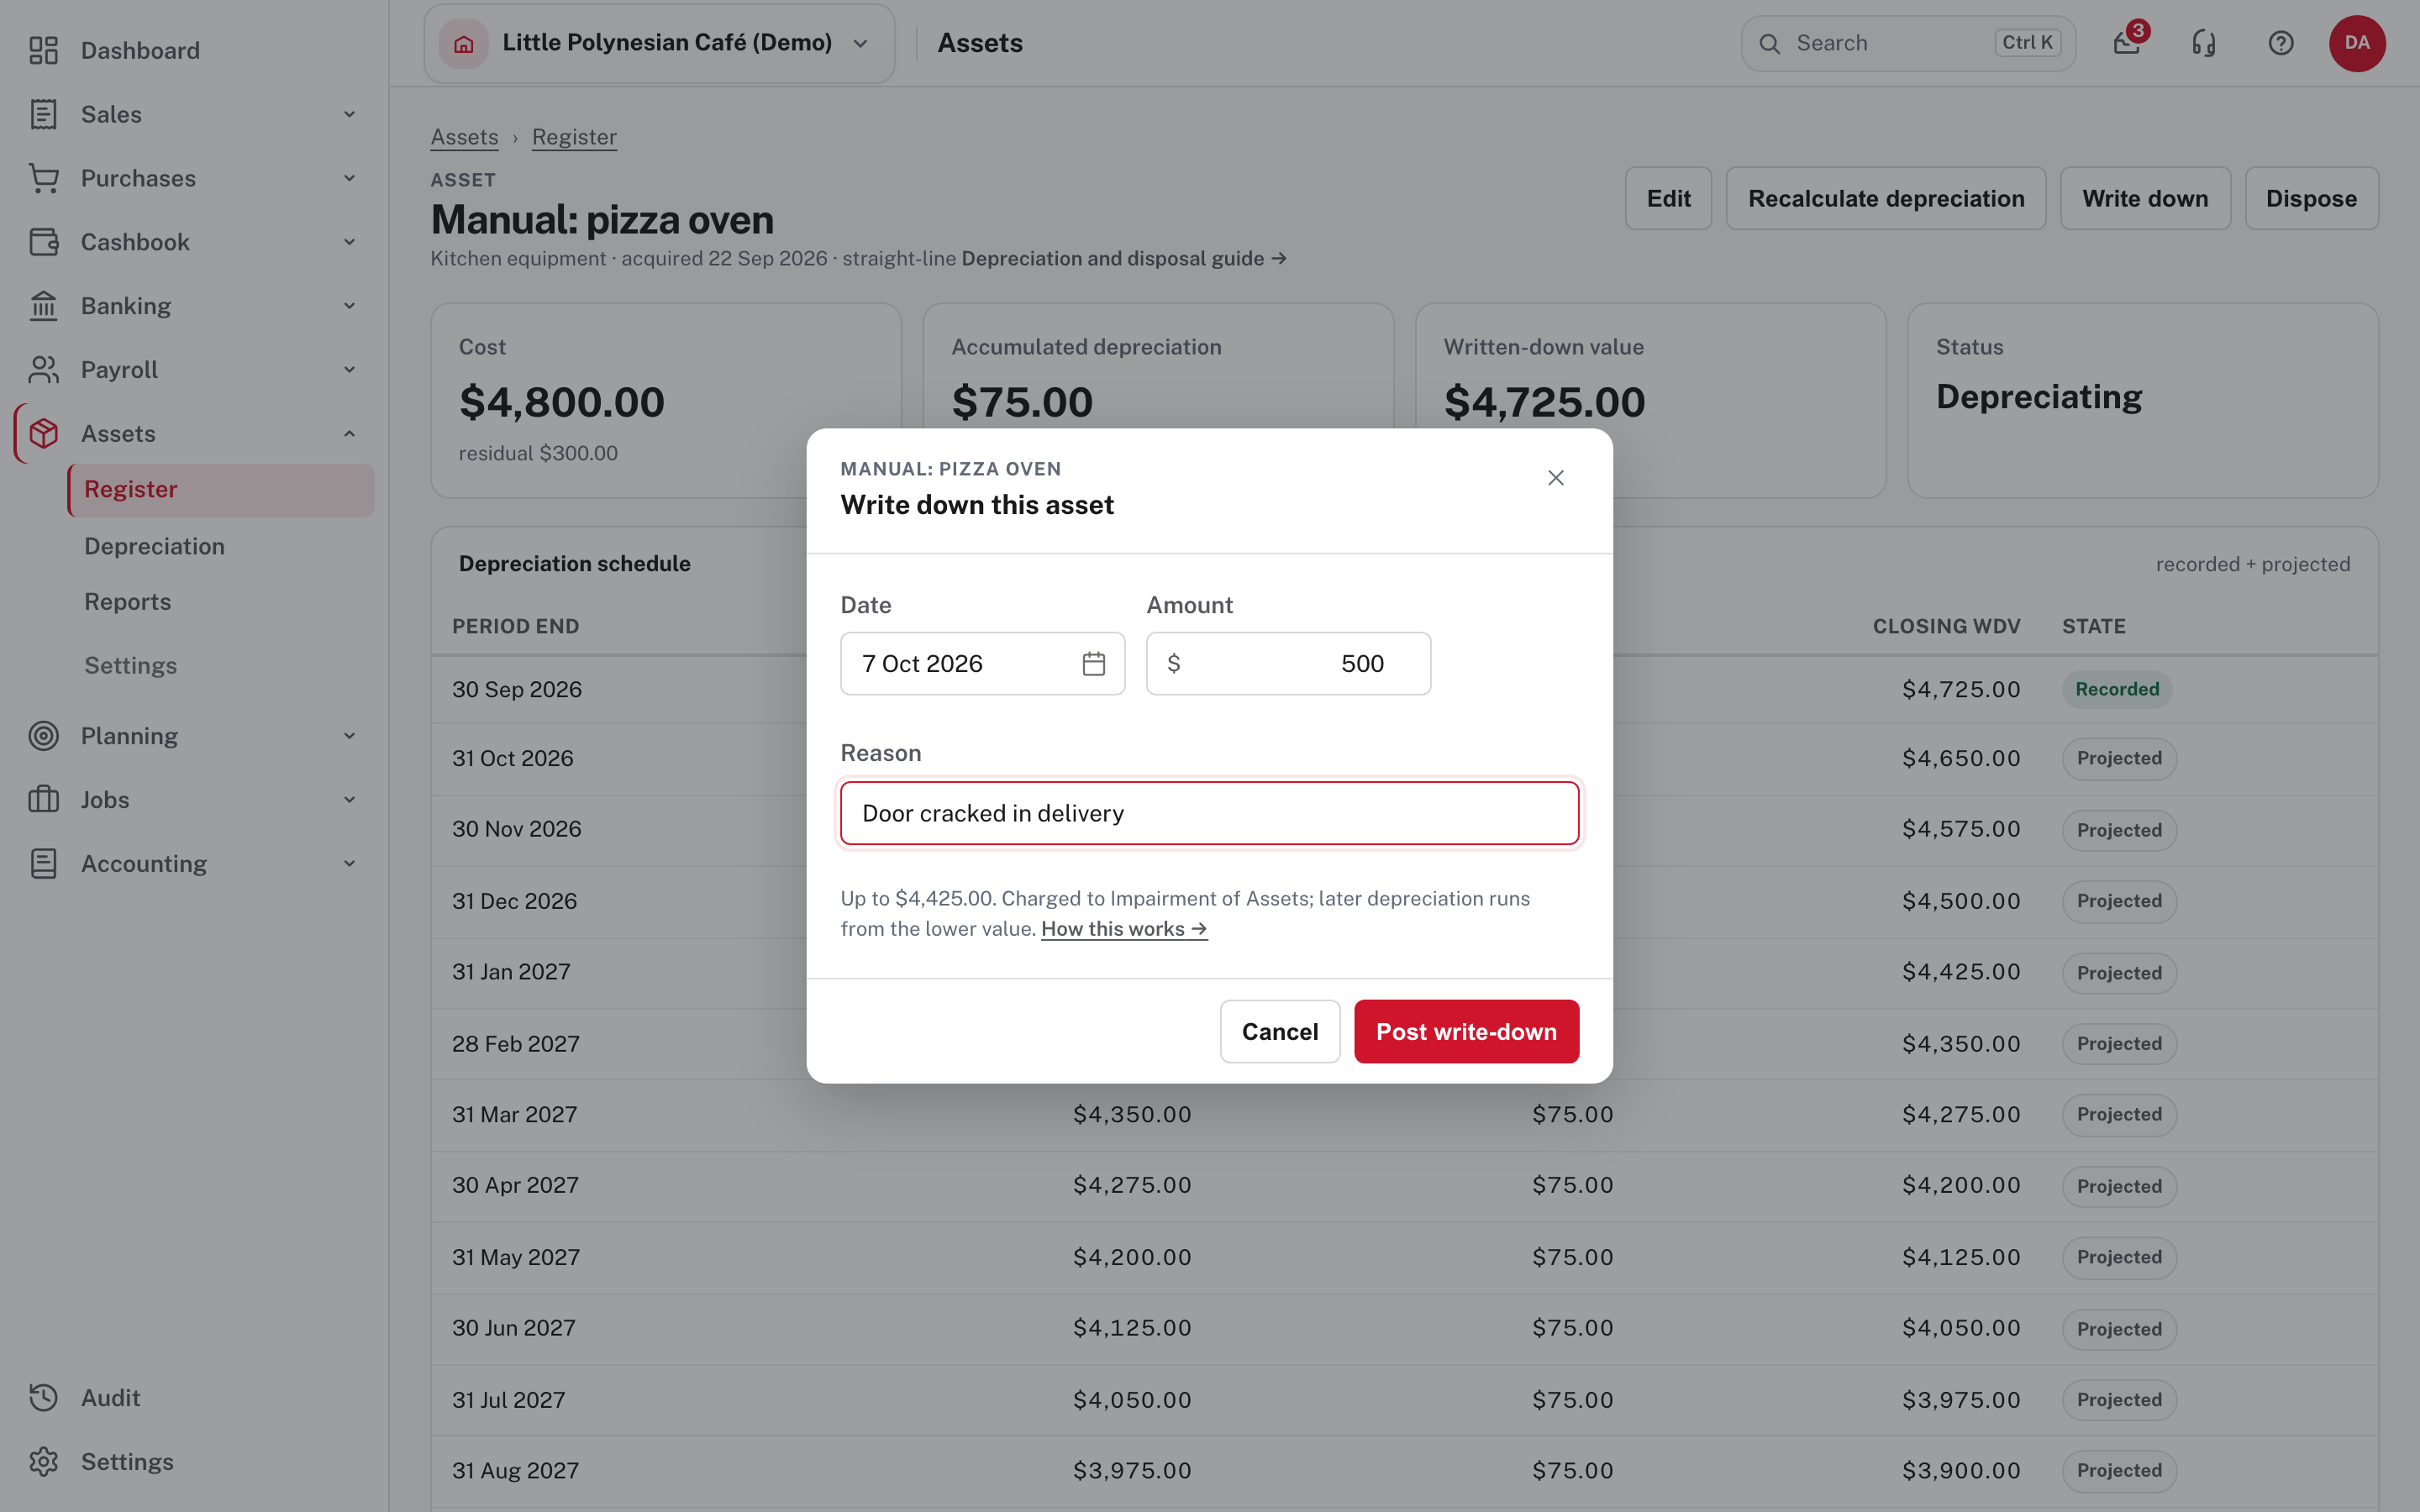Click the Cashbook wallet icon

coord(43,242)
